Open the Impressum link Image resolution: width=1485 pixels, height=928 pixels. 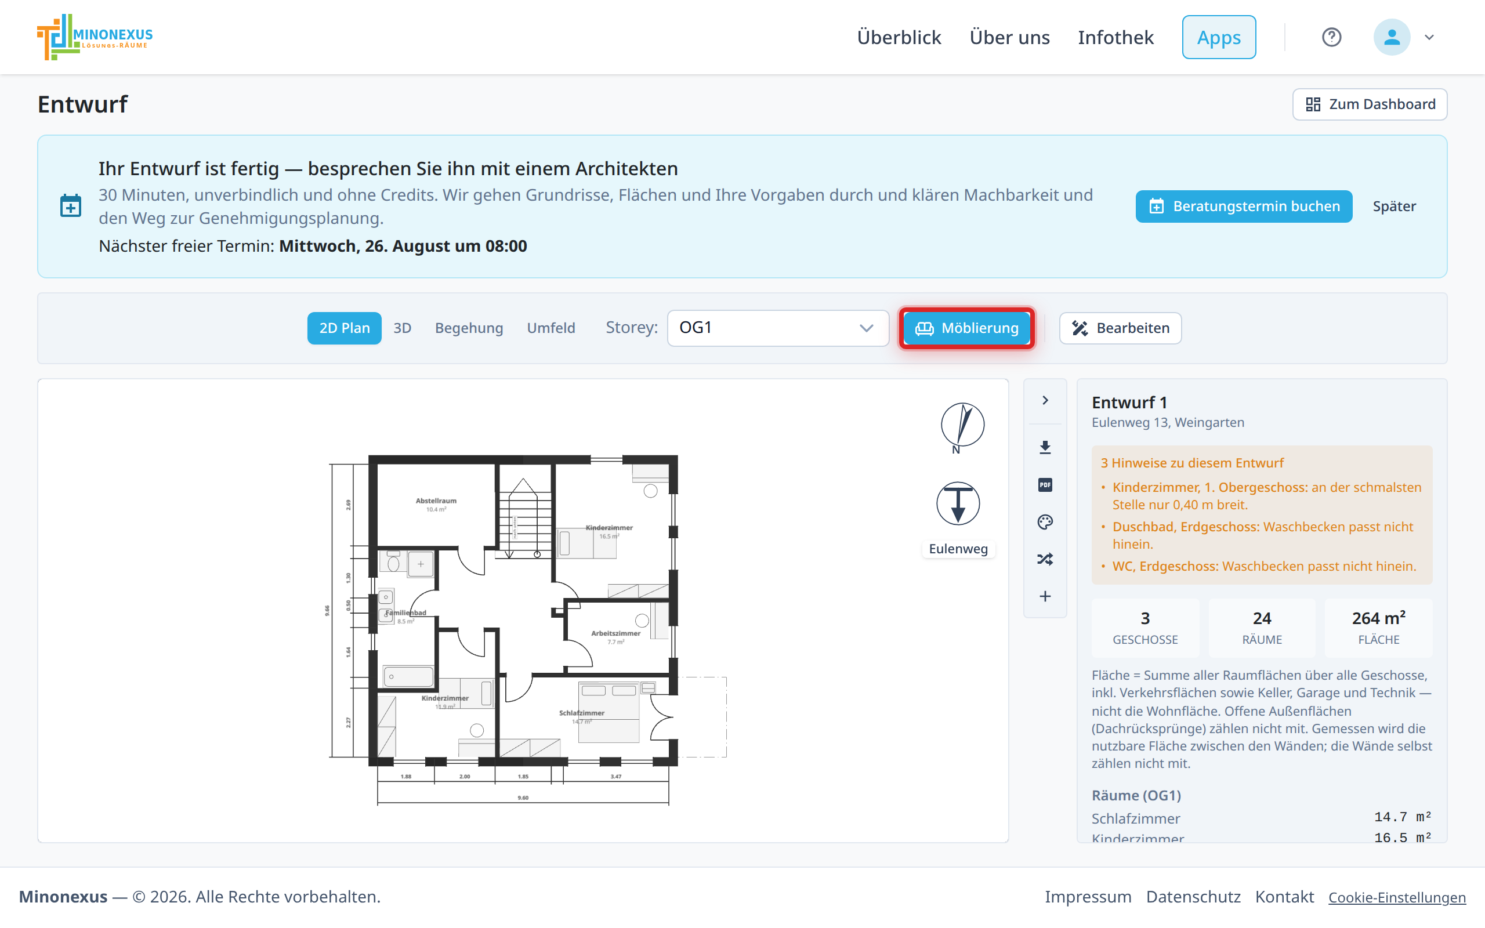click(x=1088, y=897)
